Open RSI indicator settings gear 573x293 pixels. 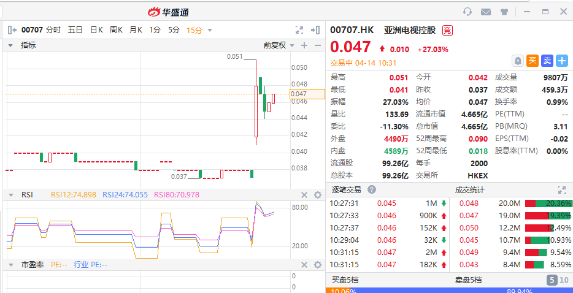(x=318, y=195)
